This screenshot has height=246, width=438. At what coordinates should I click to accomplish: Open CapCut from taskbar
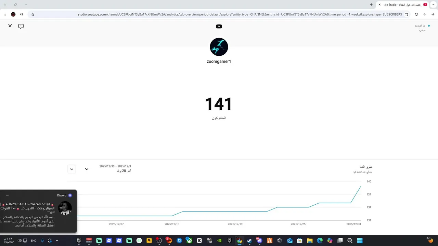[x=199, y=241]
